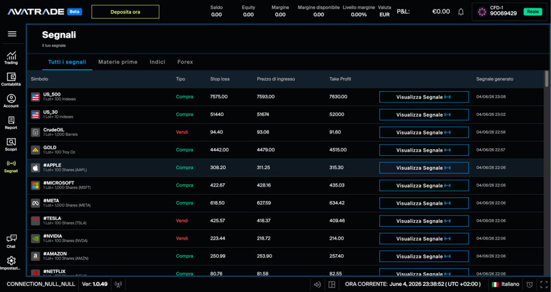
Task: Click the Take Profit column header
Action: pyautogui.click(x=340, y=79)
